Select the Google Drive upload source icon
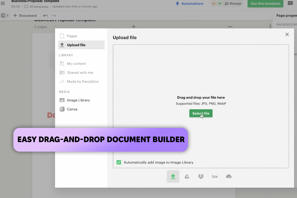The width and height of the screenshot is (297, 198). (x=187, y=177)
